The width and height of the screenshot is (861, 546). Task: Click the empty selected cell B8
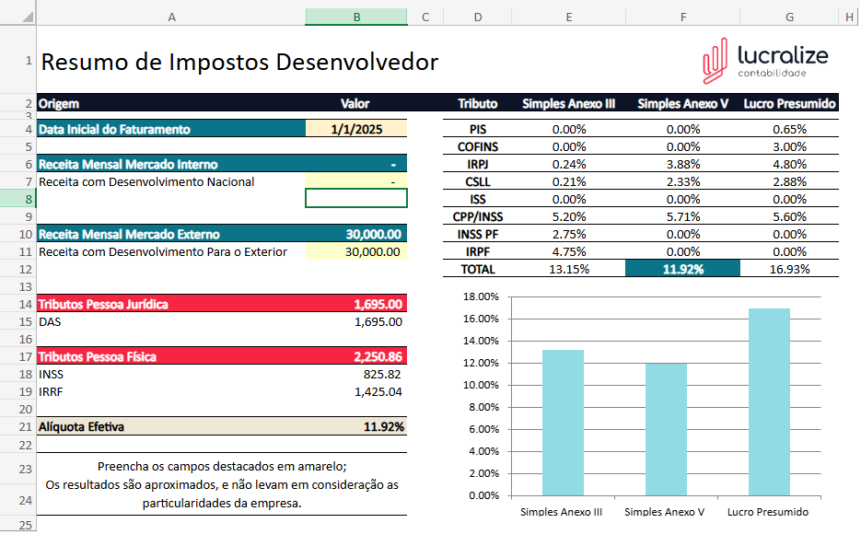click(x=356, y=199)
